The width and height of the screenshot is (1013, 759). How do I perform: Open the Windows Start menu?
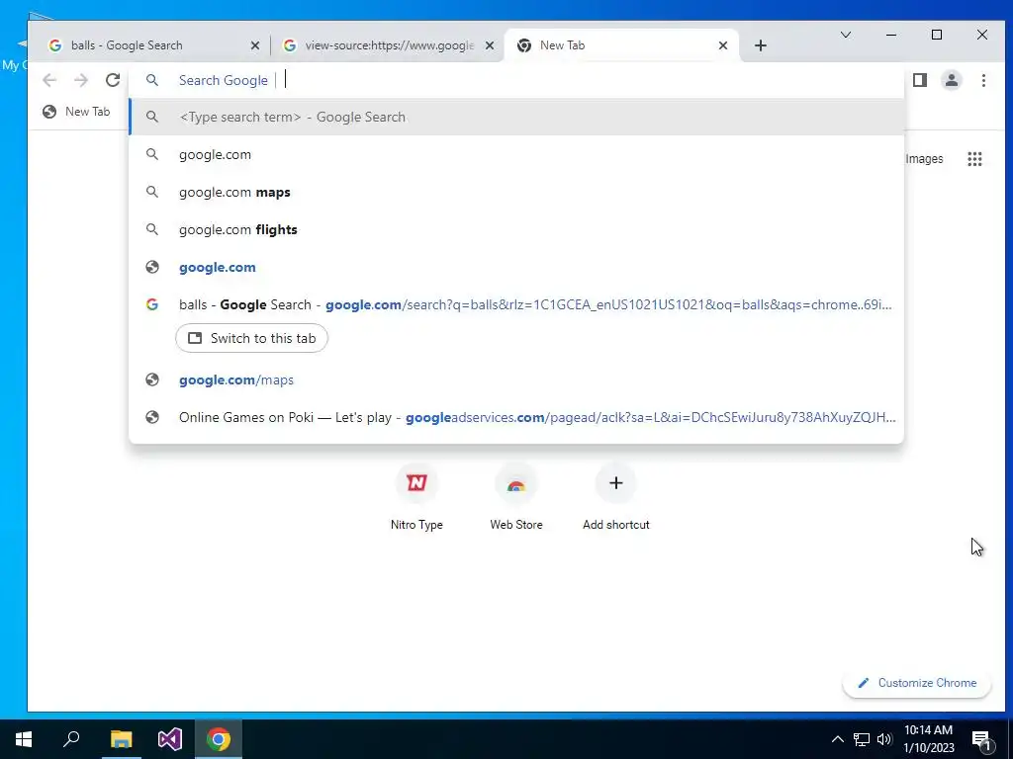(x=24, y=739)
